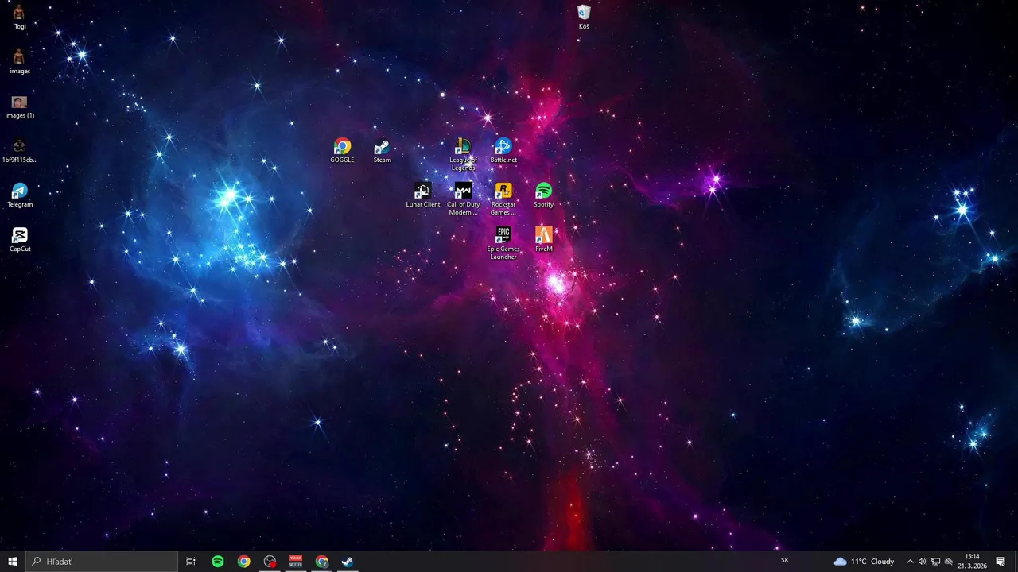Open the taskbar Chrome icon without profile badge
Image resolution: width=1018 pixels, height=572 pixels.
click(x=244, y=562)
